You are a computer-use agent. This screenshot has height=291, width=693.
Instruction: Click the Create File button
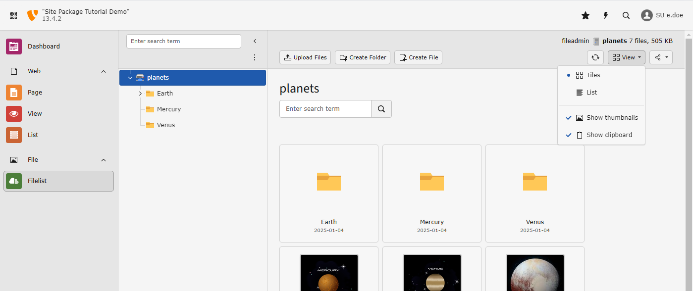coord(418,57)
